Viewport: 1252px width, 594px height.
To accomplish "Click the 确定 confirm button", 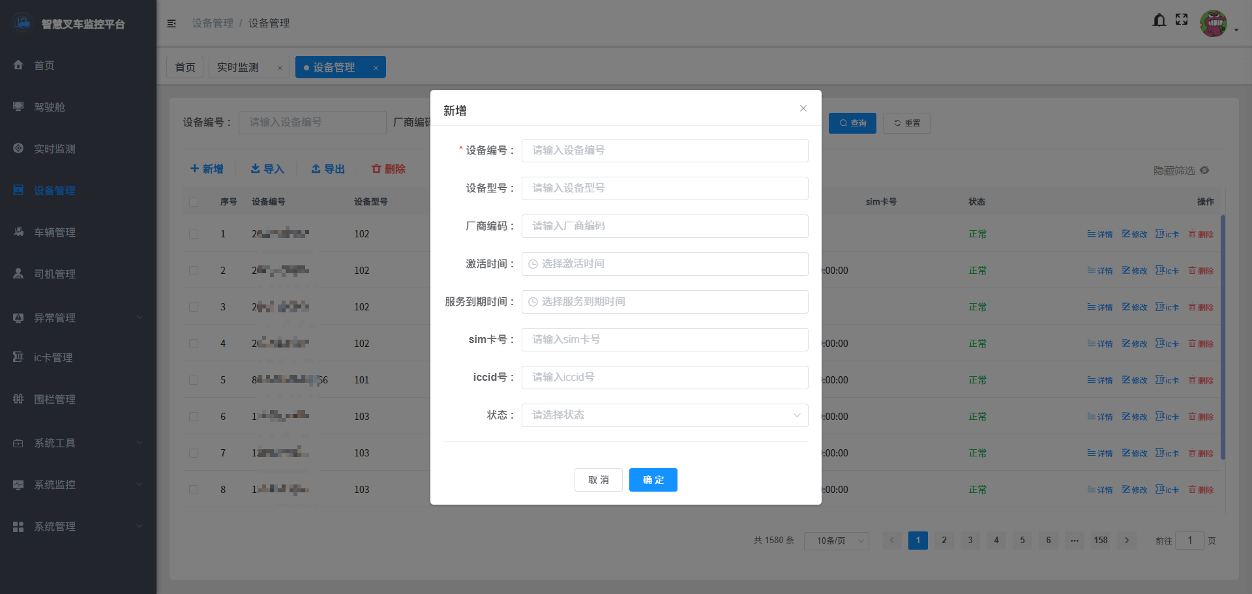I will (x=653, y=480).
